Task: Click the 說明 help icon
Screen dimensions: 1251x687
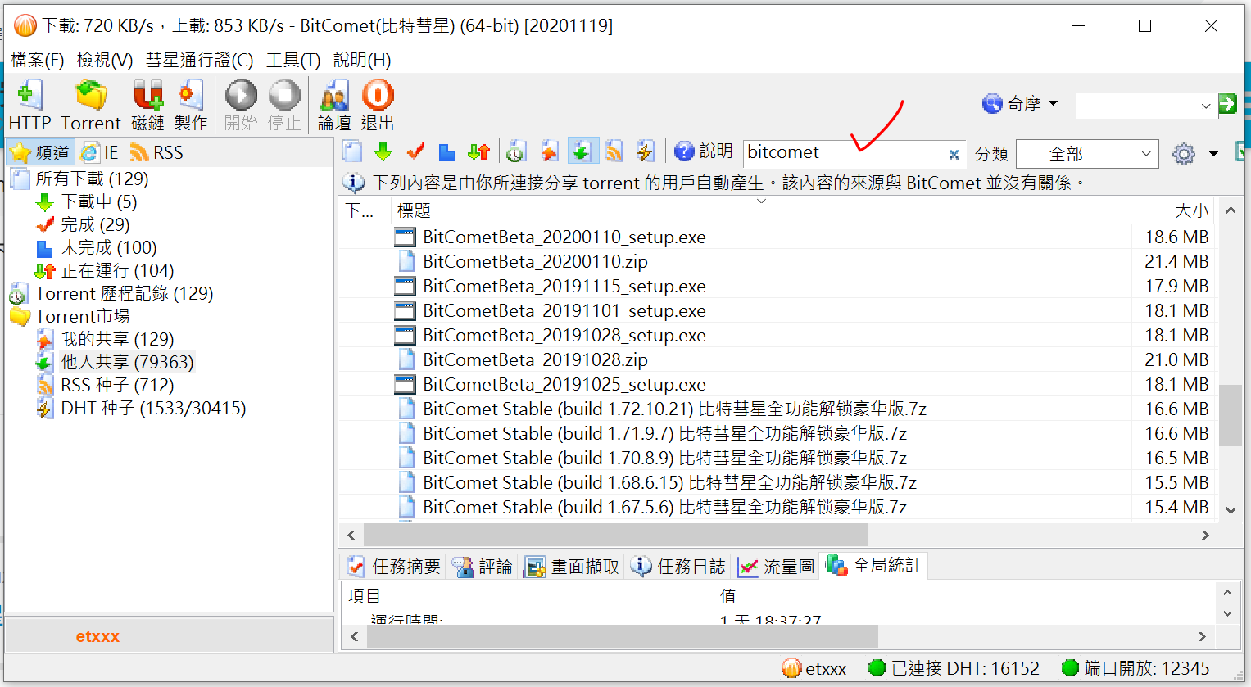Action: pyautogui.click(x=703, y=151)
